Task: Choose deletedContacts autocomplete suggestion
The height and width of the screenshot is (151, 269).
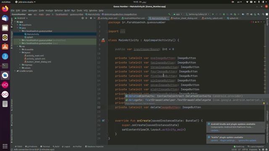Action: pyautogui.click(x=197, y=96)
